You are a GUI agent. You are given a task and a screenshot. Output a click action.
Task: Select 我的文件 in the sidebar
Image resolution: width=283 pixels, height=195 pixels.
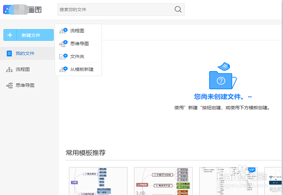click(27, 53)
